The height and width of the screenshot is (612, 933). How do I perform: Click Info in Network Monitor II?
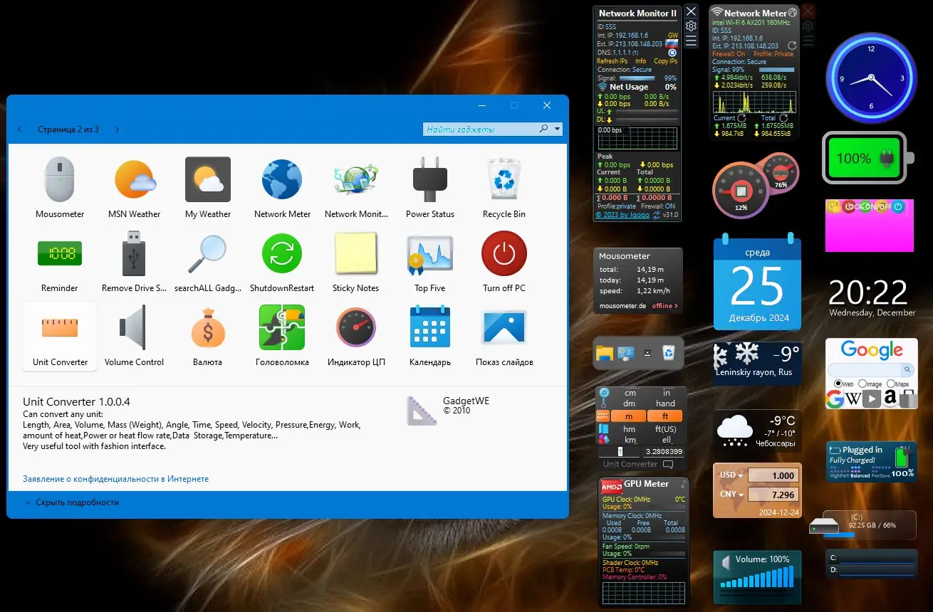click(x=641, y=61)
